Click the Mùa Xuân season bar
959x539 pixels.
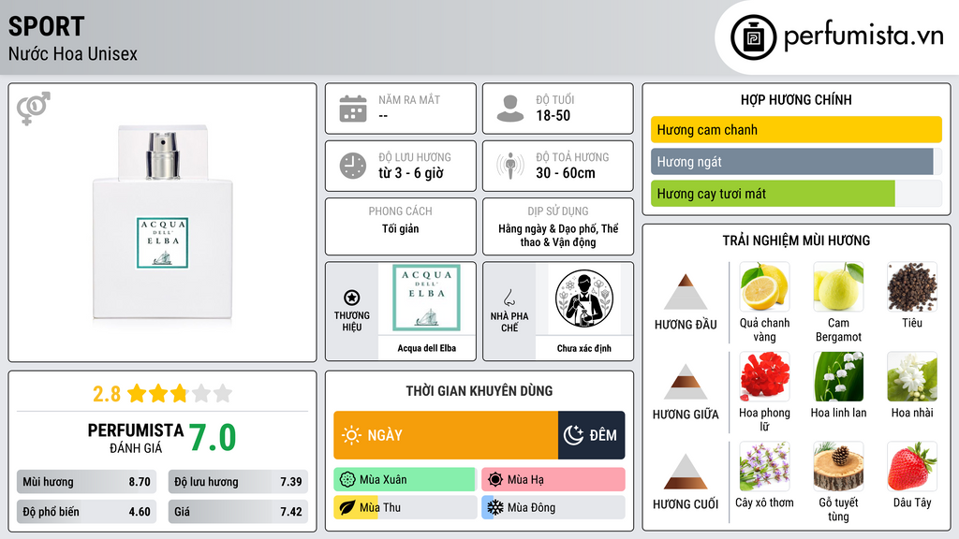tap(406, 480)
